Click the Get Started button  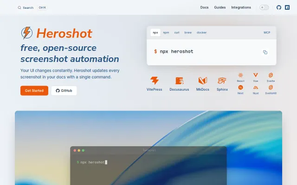point(34,91)
